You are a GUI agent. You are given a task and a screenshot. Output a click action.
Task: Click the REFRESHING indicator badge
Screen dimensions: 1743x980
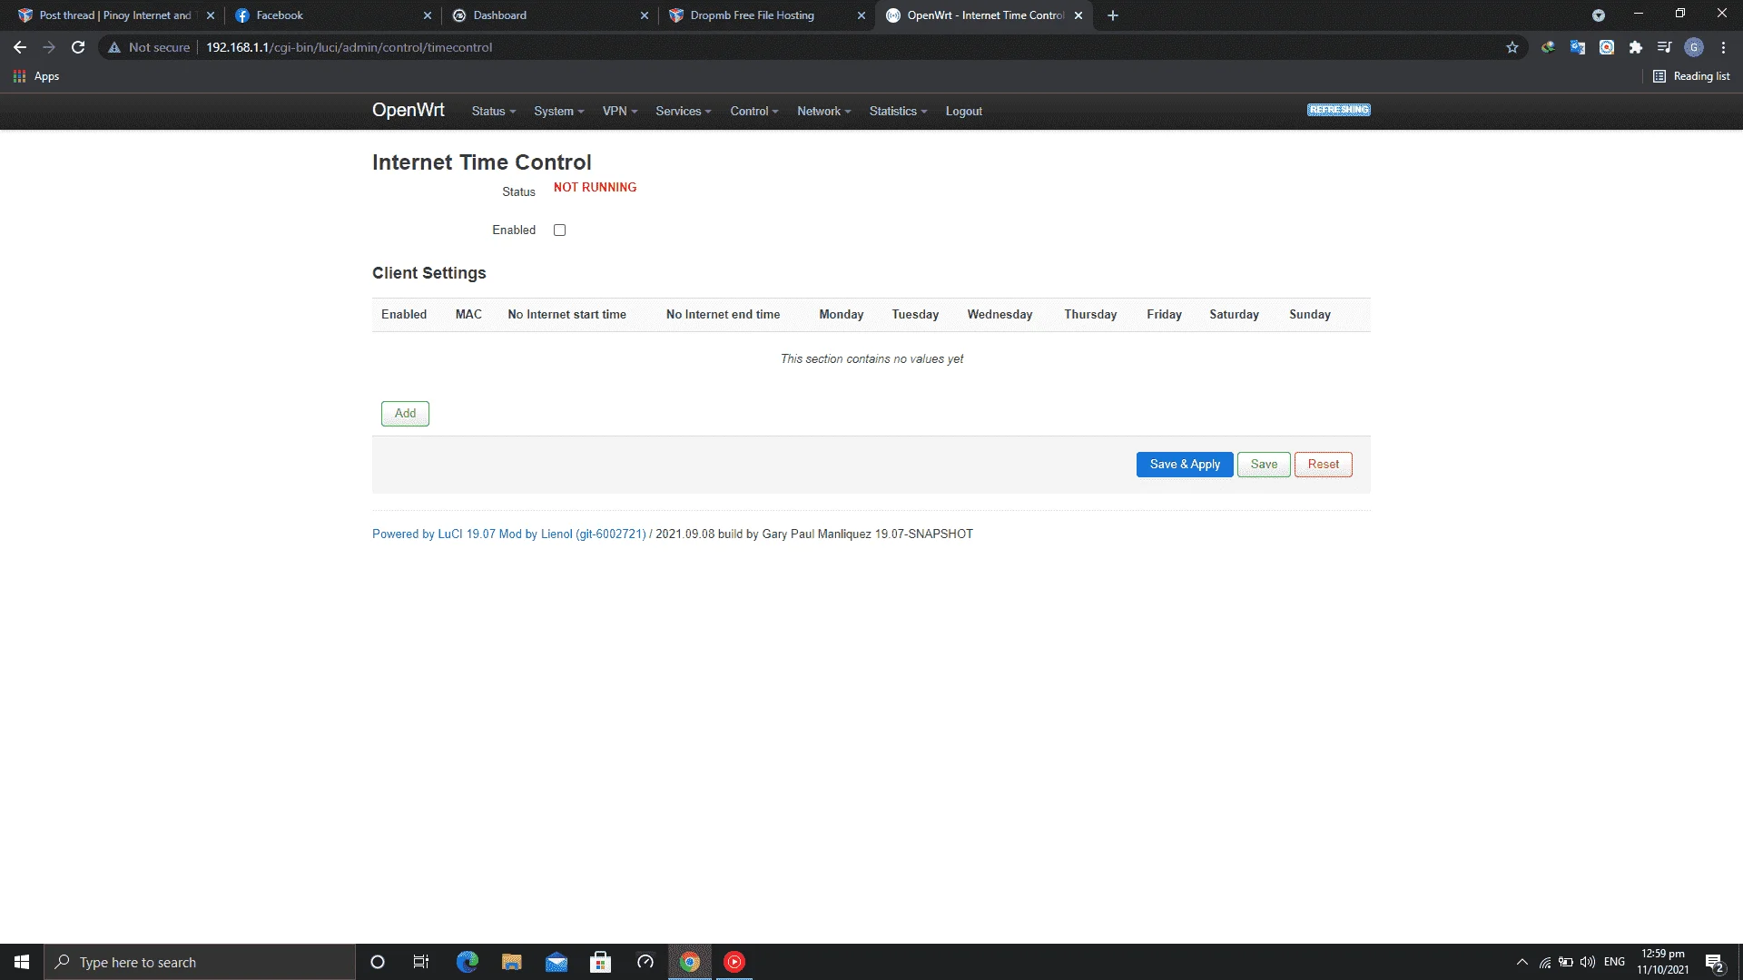[x=1339, y=110]
